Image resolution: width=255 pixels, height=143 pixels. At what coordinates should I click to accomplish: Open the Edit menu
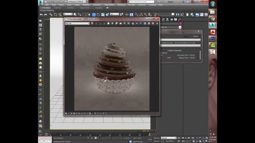click(x=47, y=5)
